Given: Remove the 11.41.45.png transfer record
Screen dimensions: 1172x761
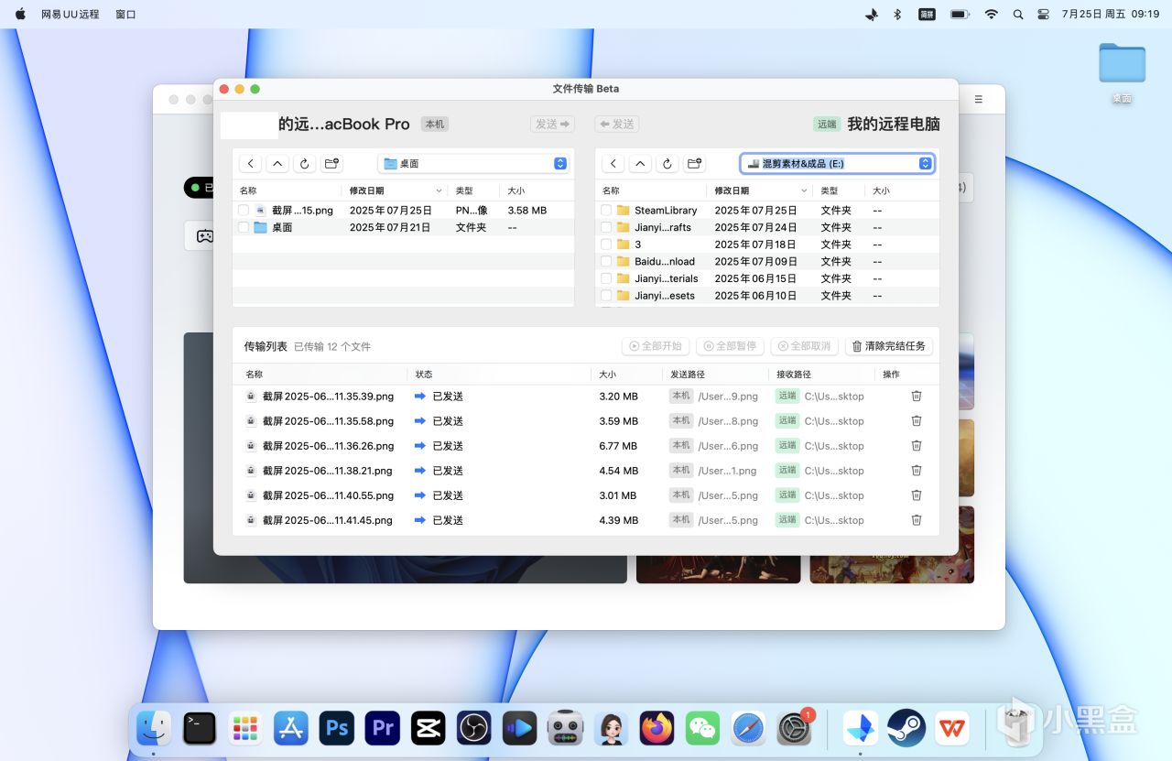Looking at the screenshot, I should point(916,520).
